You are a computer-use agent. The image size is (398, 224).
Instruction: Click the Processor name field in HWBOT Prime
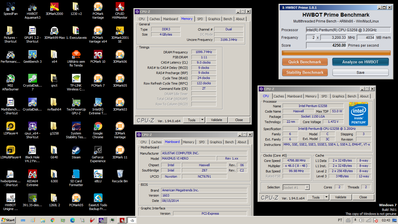click(348, 30)
